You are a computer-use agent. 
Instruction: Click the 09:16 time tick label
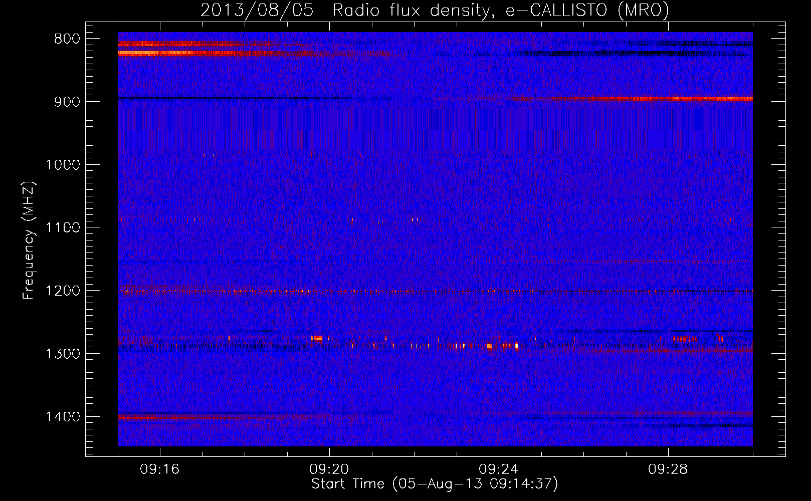click(160, 469)
